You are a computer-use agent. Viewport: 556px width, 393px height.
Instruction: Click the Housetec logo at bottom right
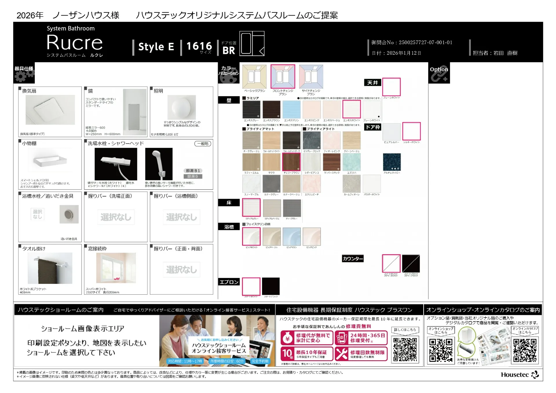coord(520,374)
